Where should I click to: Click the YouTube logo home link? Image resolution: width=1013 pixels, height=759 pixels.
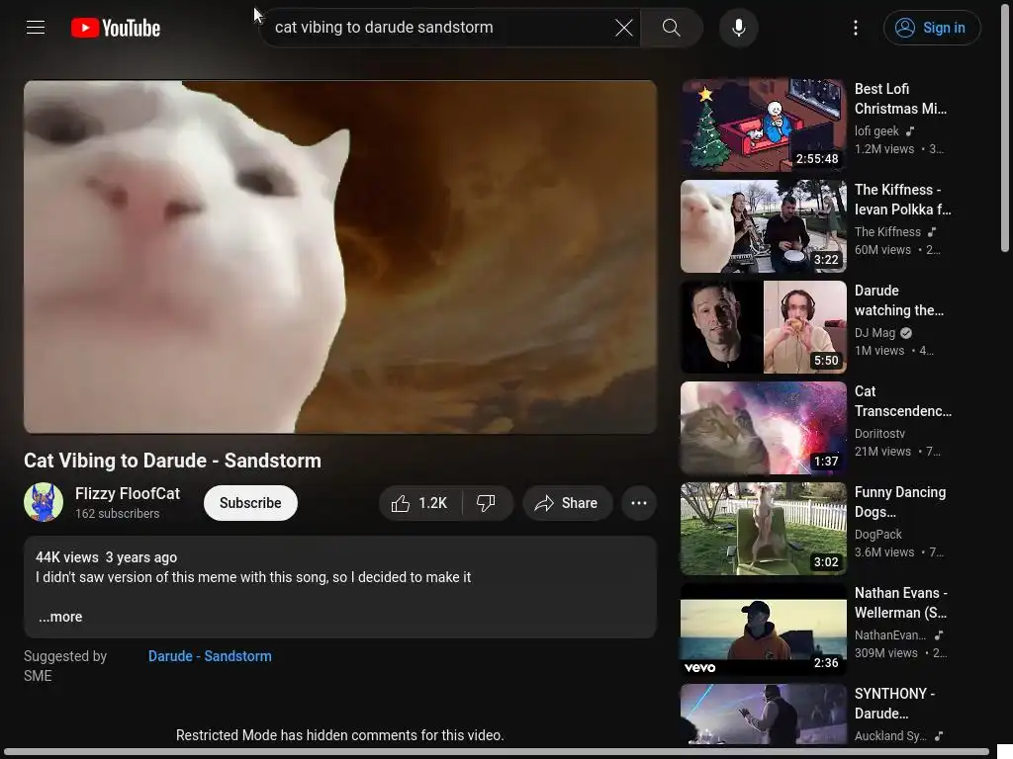(x=116, y=28)
